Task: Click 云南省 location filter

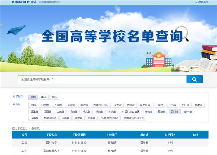Action: pyautogui.click(x=34, y=118)
